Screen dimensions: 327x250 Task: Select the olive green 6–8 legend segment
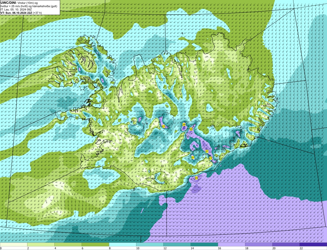(95, 245)
